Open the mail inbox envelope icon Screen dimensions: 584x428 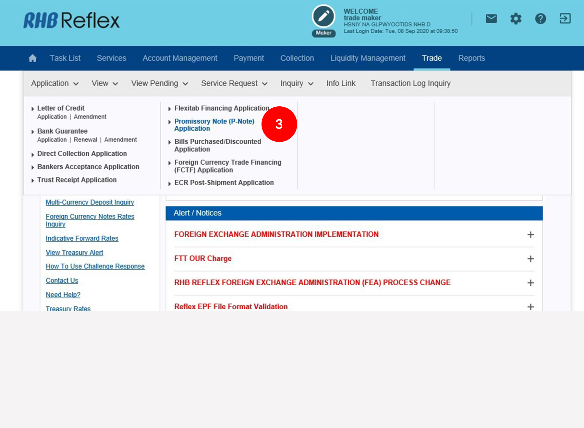(x=491, y=19)
